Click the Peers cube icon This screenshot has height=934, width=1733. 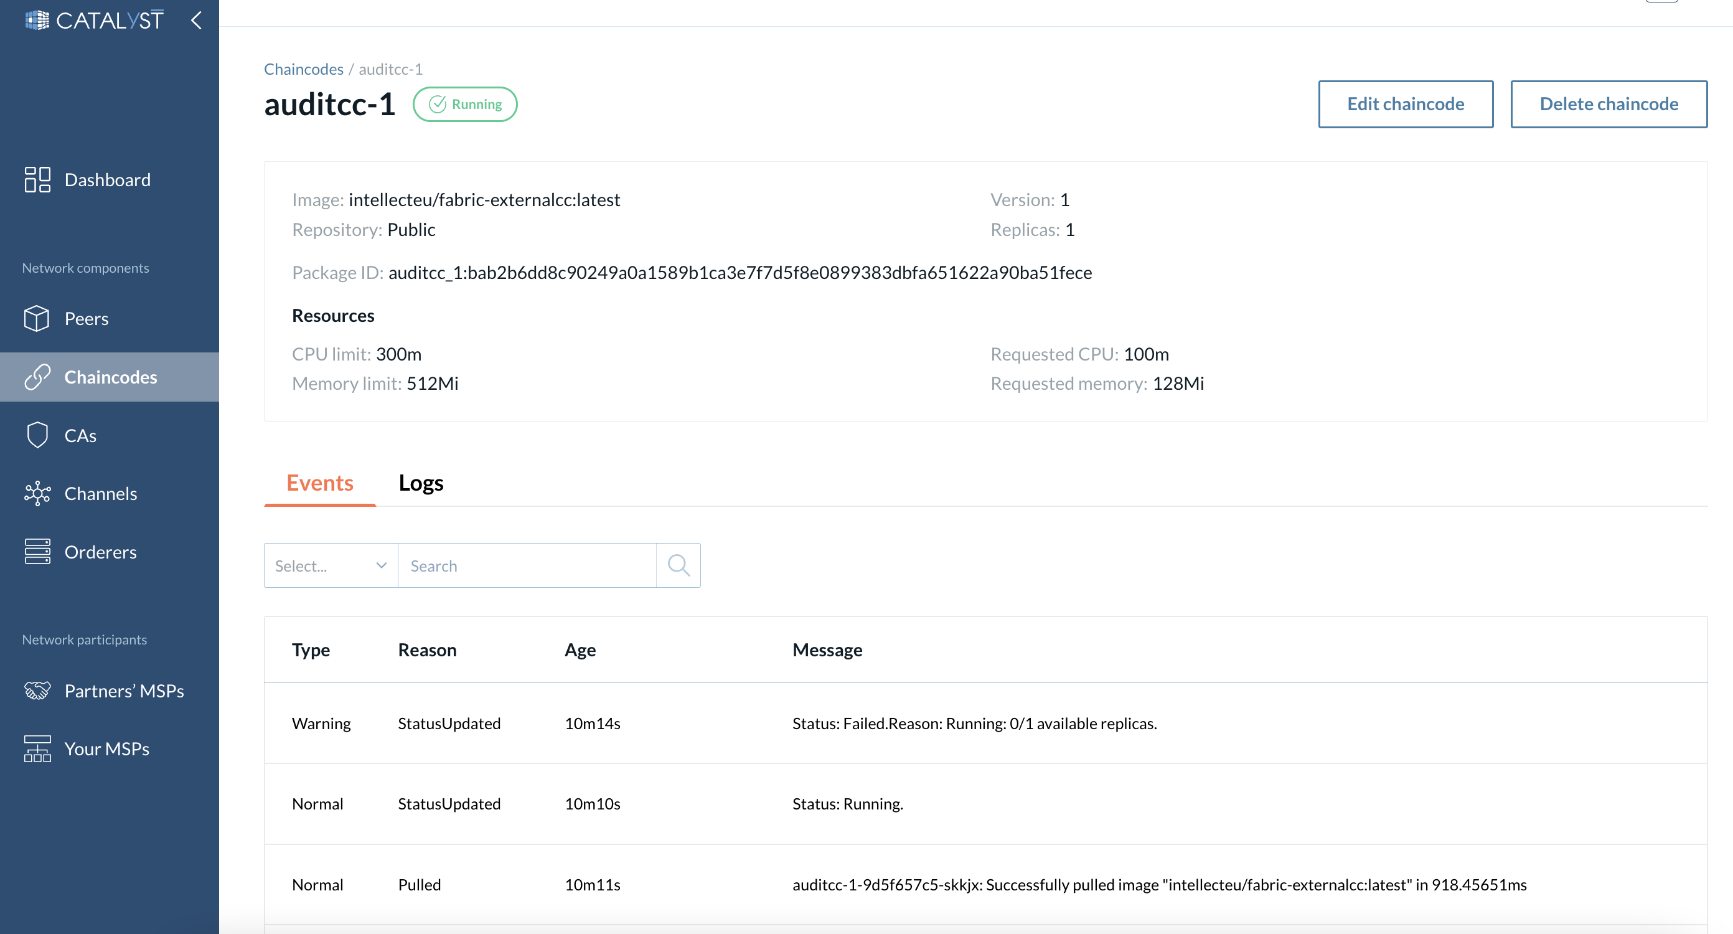tap(37, 318)
